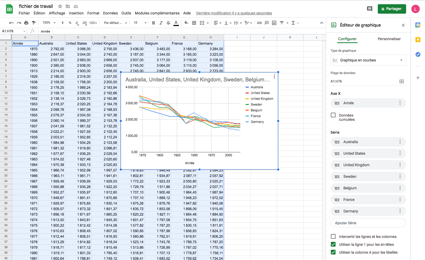425x260 pixels.
Task: Open Google Keep side panel icon
Action: (x=418, y=40)
